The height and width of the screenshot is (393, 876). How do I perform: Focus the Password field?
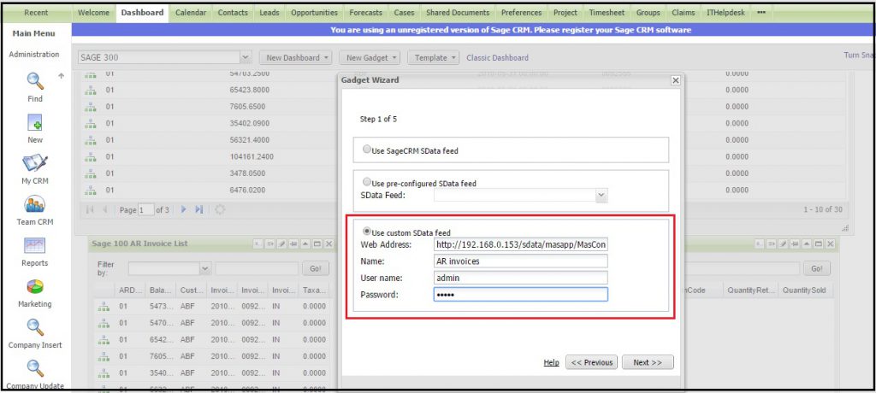coord(521,294)
